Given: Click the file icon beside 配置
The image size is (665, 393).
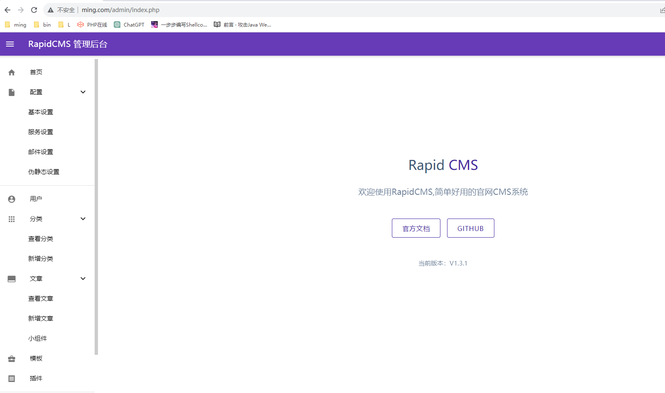Looking at the screenshot, I should tap(12, 92).
